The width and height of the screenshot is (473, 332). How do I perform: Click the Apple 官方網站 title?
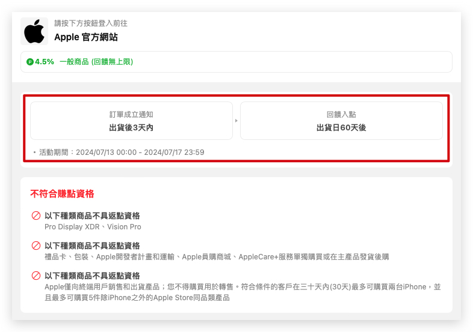pos(86,37)
